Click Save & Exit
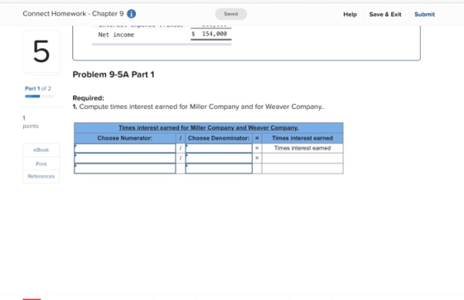The width and height of the screenshot is (464, 300). pos(385,14)
